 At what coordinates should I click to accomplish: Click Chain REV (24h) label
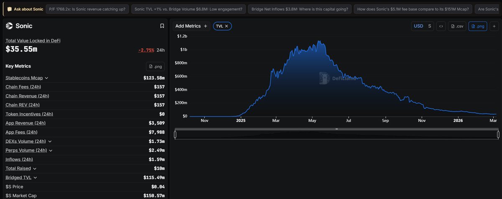pos(23,105)
